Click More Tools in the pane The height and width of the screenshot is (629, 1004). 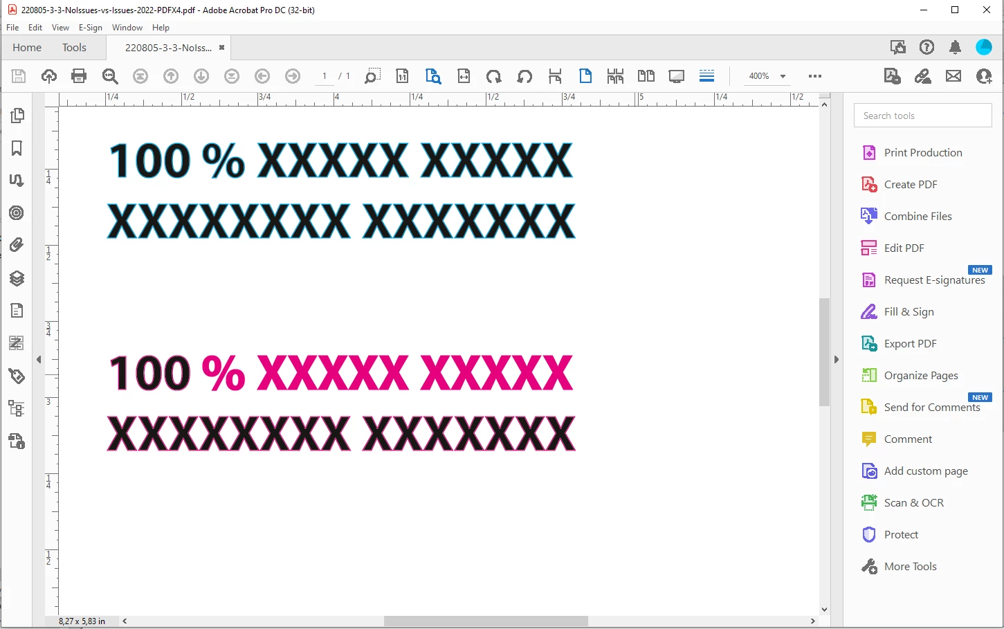pyautogui.click(x=899, y=567)
